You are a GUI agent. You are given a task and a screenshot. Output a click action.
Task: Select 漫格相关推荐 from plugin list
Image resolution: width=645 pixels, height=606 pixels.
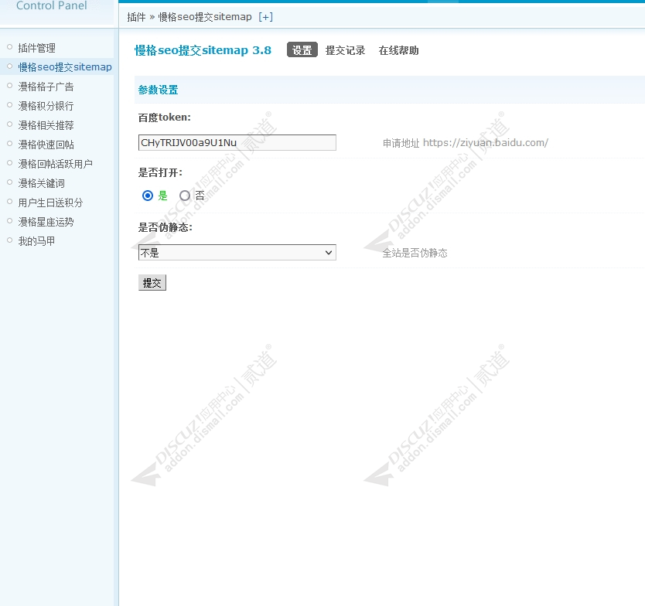tap(38, 124)
